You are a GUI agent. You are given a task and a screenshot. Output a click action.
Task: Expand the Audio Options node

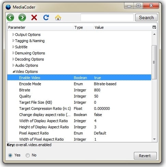[x=13, y=65]
